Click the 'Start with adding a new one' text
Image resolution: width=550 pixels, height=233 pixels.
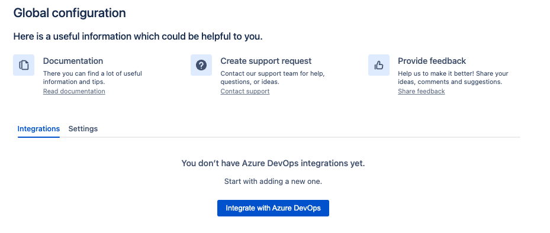(274, 182)
